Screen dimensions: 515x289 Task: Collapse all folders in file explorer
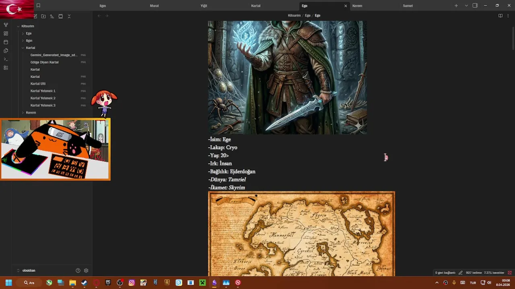pos(69,16)
